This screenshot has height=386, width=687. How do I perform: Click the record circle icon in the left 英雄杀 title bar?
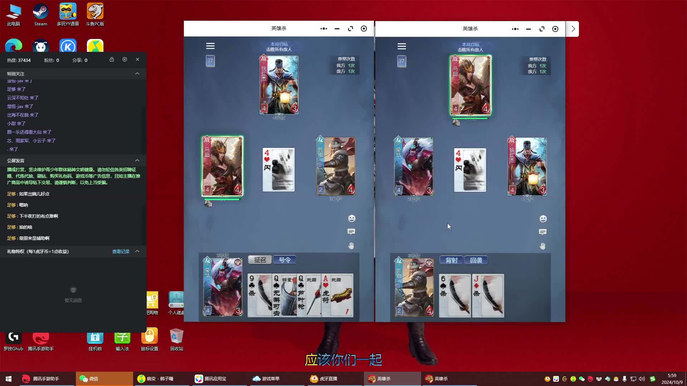364,29
